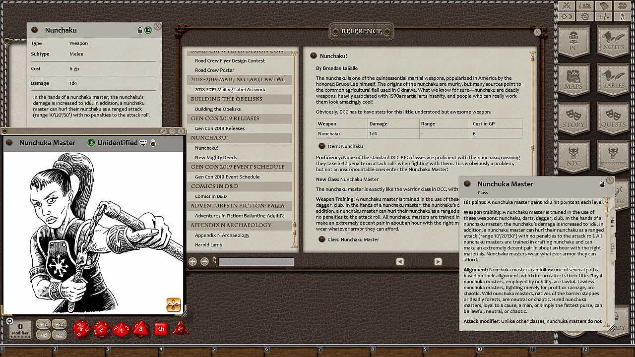Open the sun and moon calendar icon

(x=566, y=16)
